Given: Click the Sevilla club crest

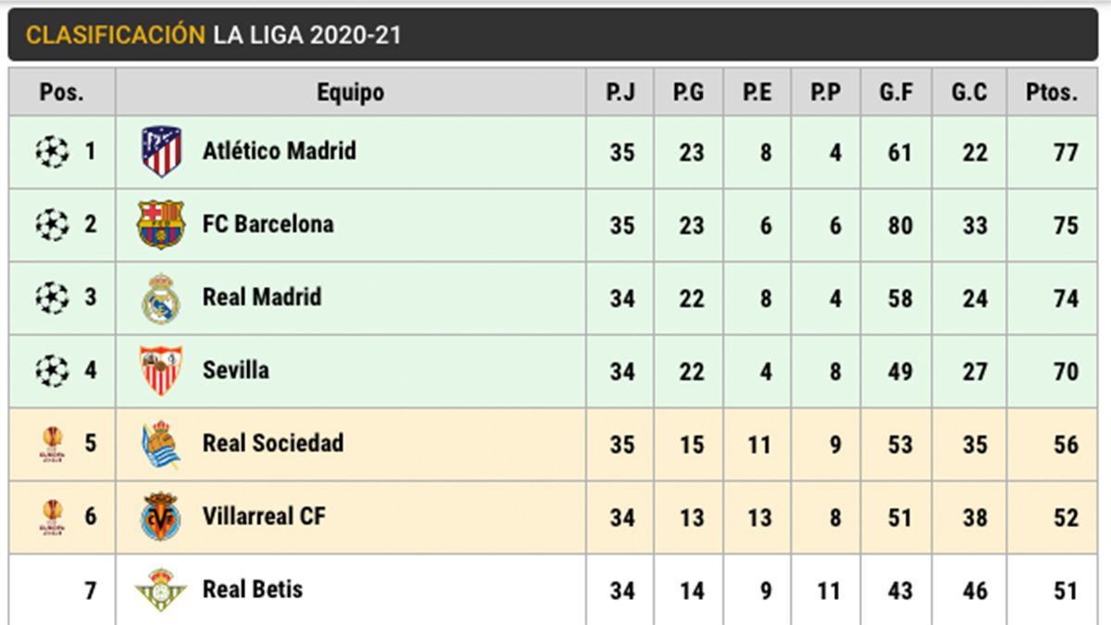Looking at the screenshot, I should point(161,370).
